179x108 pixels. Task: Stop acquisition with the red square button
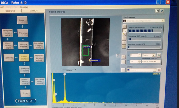click(159, 70)
